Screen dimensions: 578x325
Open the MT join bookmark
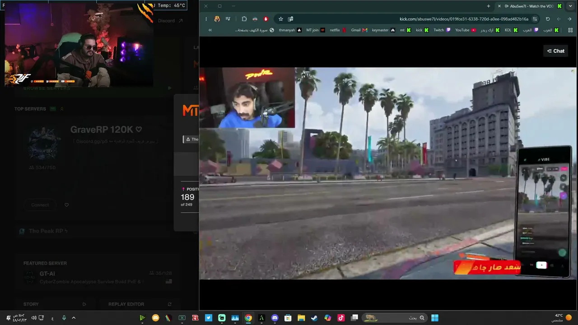(316, 30)
